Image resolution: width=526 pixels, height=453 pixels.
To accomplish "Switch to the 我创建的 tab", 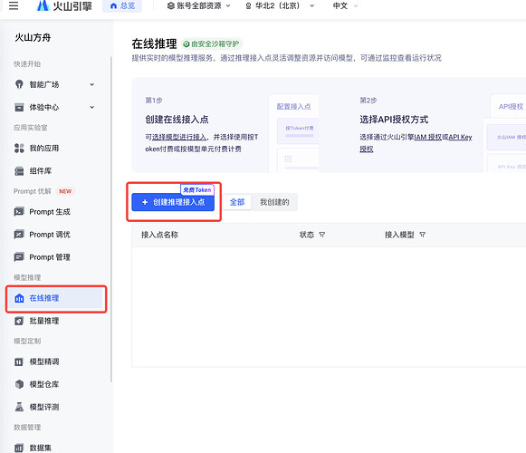I will [x=274, y=202].
